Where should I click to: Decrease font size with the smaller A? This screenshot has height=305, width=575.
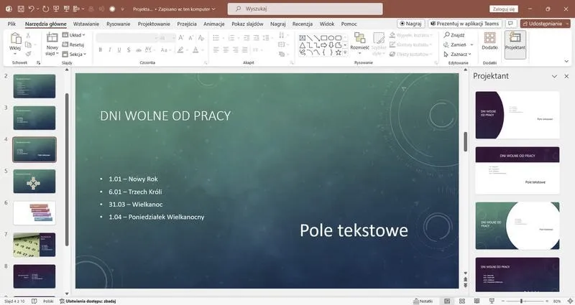(x=190, y=38)
